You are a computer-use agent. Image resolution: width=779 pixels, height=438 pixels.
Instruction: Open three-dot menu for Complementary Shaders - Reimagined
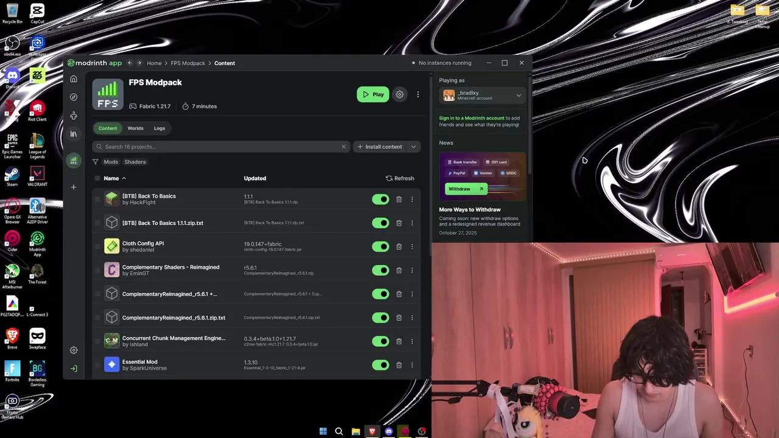tap(412, 270)
